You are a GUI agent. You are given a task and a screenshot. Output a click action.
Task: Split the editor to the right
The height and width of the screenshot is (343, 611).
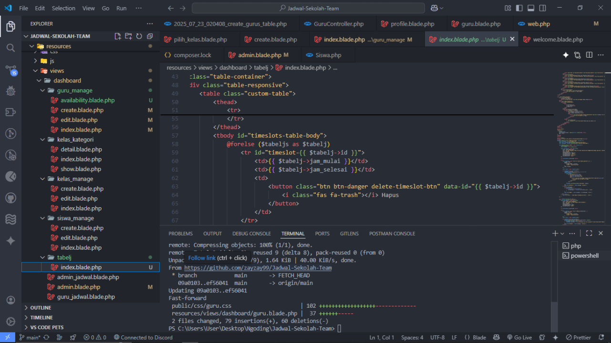pyautogui.click(x=589, y=55)
